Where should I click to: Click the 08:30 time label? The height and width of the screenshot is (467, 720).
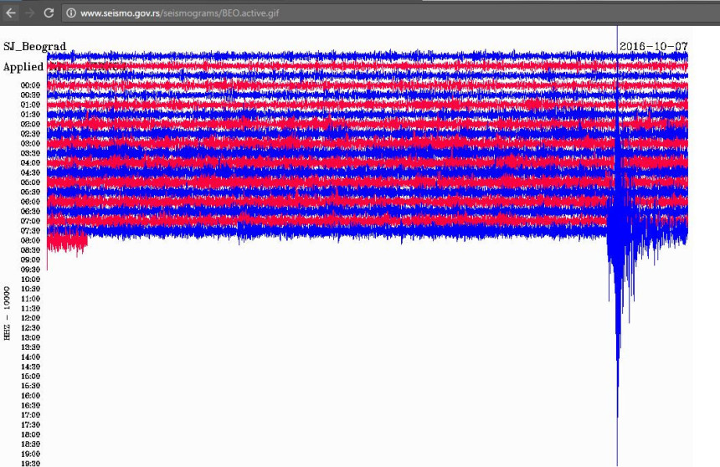point(30,250)
